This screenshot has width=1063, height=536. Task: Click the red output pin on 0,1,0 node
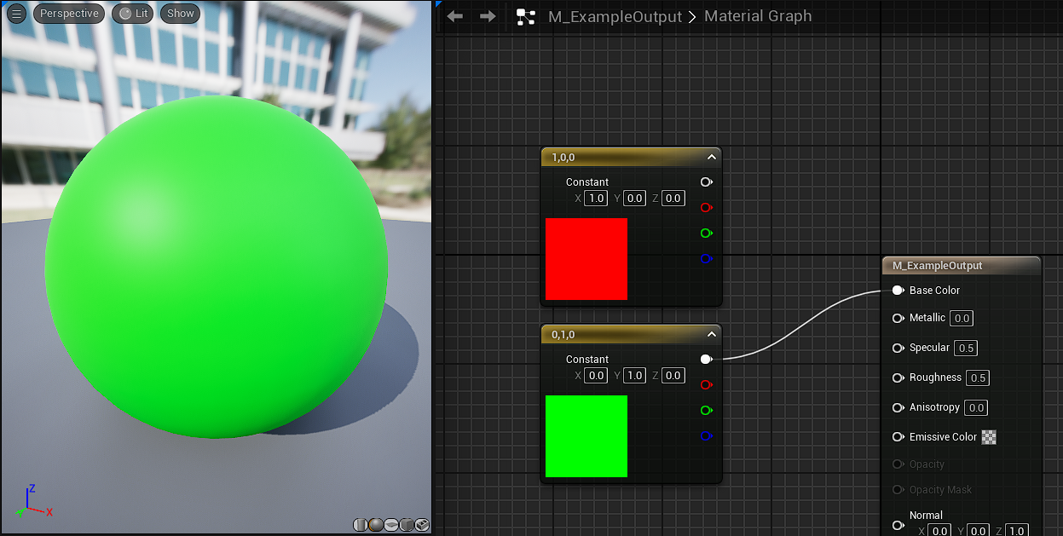706,385
